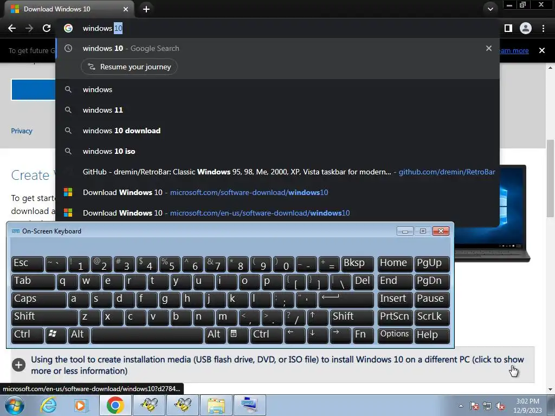Select the 'windows' search suggestion

277,89
